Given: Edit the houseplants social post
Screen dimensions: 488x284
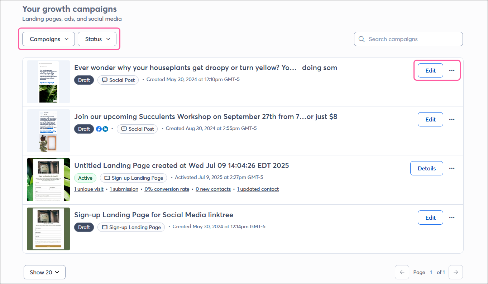Looking at the screenshot, I should click(430, 70).
